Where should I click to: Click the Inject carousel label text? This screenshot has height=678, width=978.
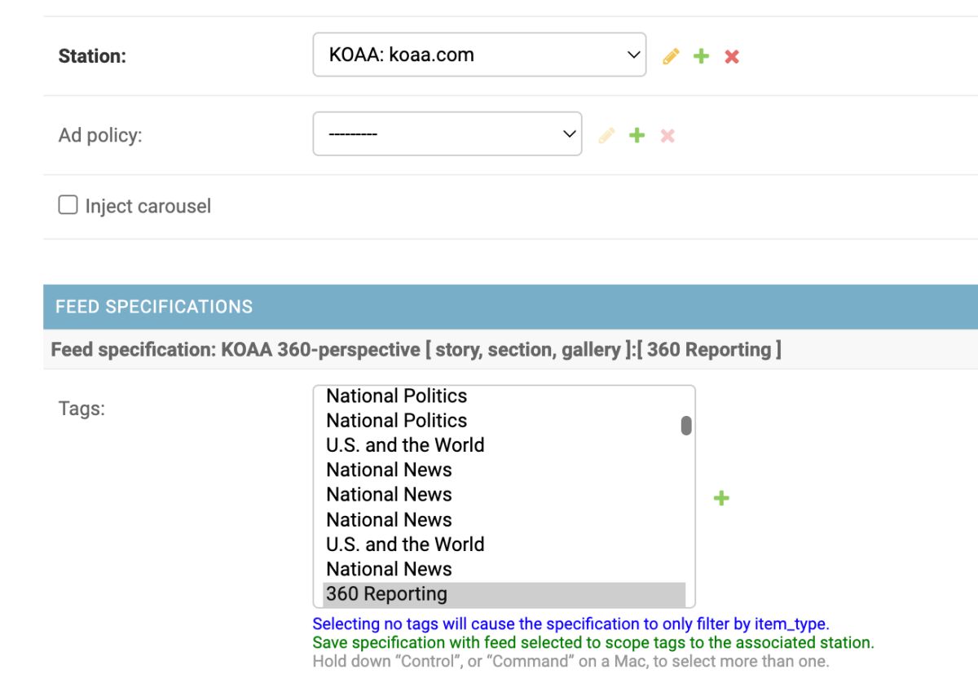(x=148, y=206)
